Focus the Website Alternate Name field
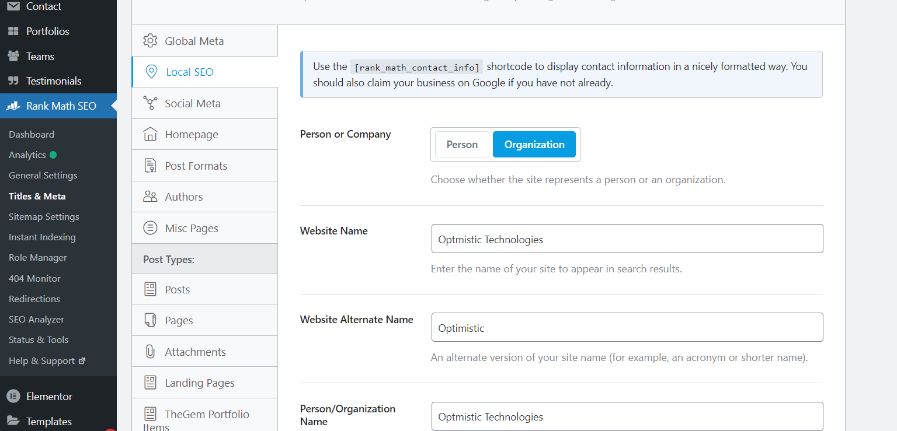The height and width of the screenshot is (431, 897). point(627,328)
